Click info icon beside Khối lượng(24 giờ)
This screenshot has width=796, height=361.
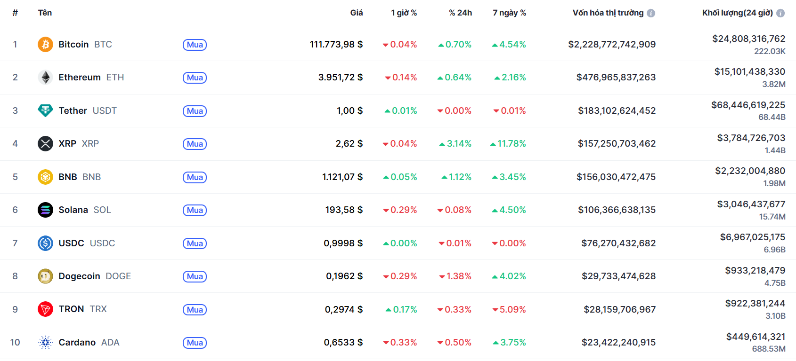pos(780,13)
